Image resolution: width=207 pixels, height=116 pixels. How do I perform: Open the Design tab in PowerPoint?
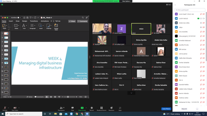pyautogui.click(x=25, y=21)
